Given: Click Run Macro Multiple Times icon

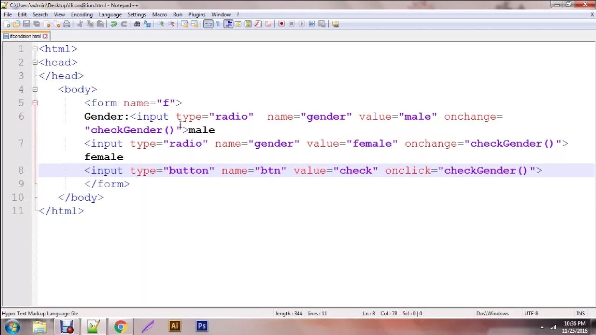Looking at the screenshot, I should tap(312, 24).
